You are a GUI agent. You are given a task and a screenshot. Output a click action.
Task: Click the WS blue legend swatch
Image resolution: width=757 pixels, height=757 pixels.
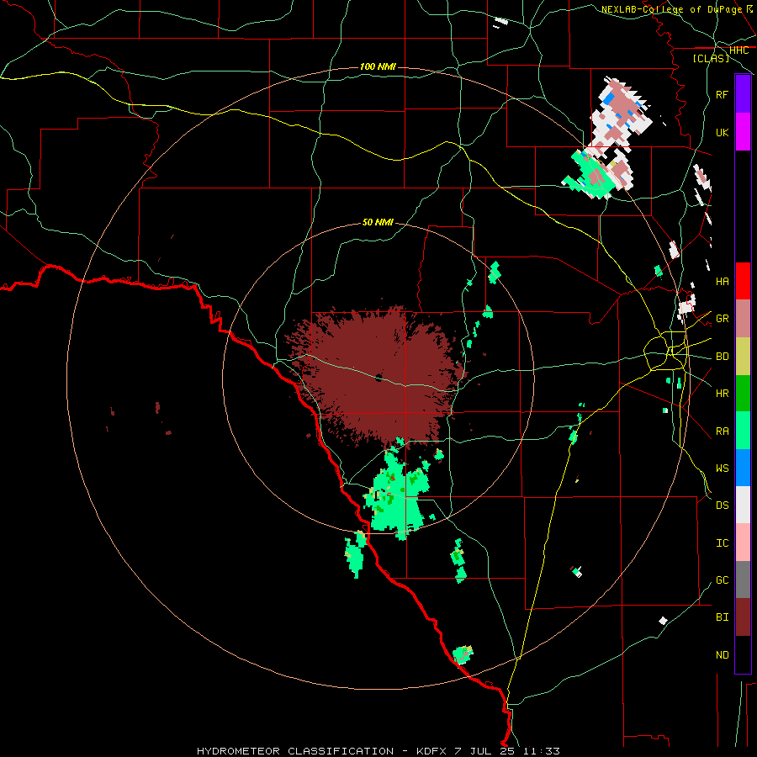(x=743, y=468)
